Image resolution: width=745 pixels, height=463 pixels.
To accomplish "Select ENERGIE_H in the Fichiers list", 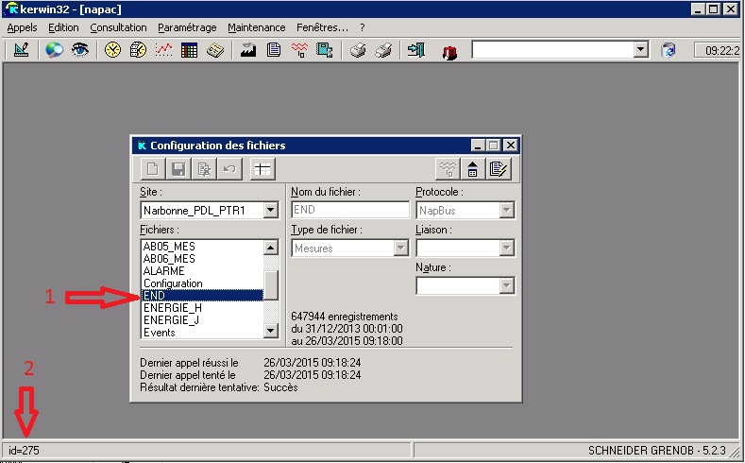I will pyautogui.click(x=172, y=308).
